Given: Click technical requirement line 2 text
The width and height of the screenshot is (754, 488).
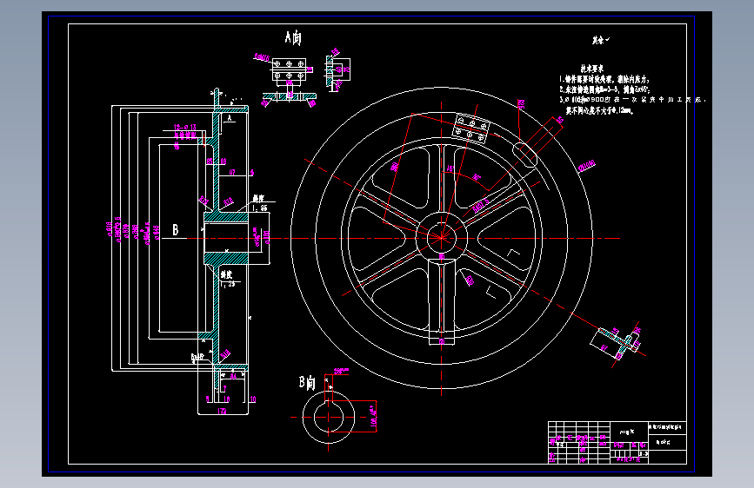Looking at the screenshot, I should point(604,89).
